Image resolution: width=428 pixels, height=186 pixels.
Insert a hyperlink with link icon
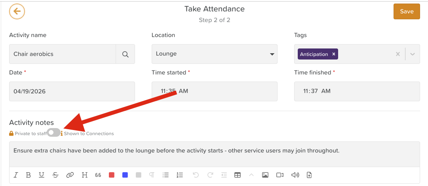70,175
